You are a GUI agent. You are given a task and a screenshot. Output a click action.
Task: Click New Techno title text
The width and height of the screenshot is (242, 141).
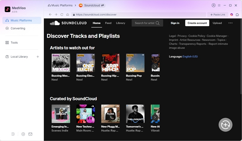(x=85, y=127)
